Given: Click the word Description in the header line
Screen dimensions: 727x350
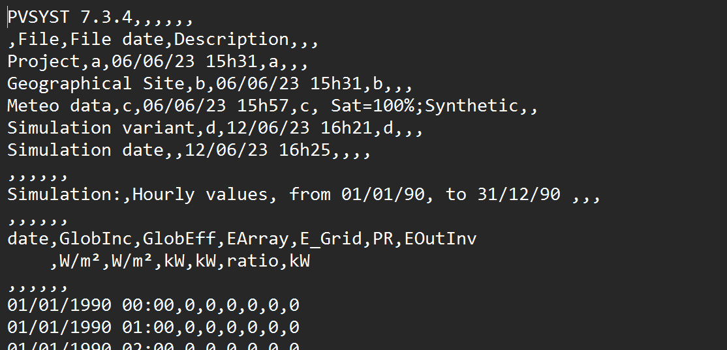Looking at the screenshot, I should [x=232, y=40].
